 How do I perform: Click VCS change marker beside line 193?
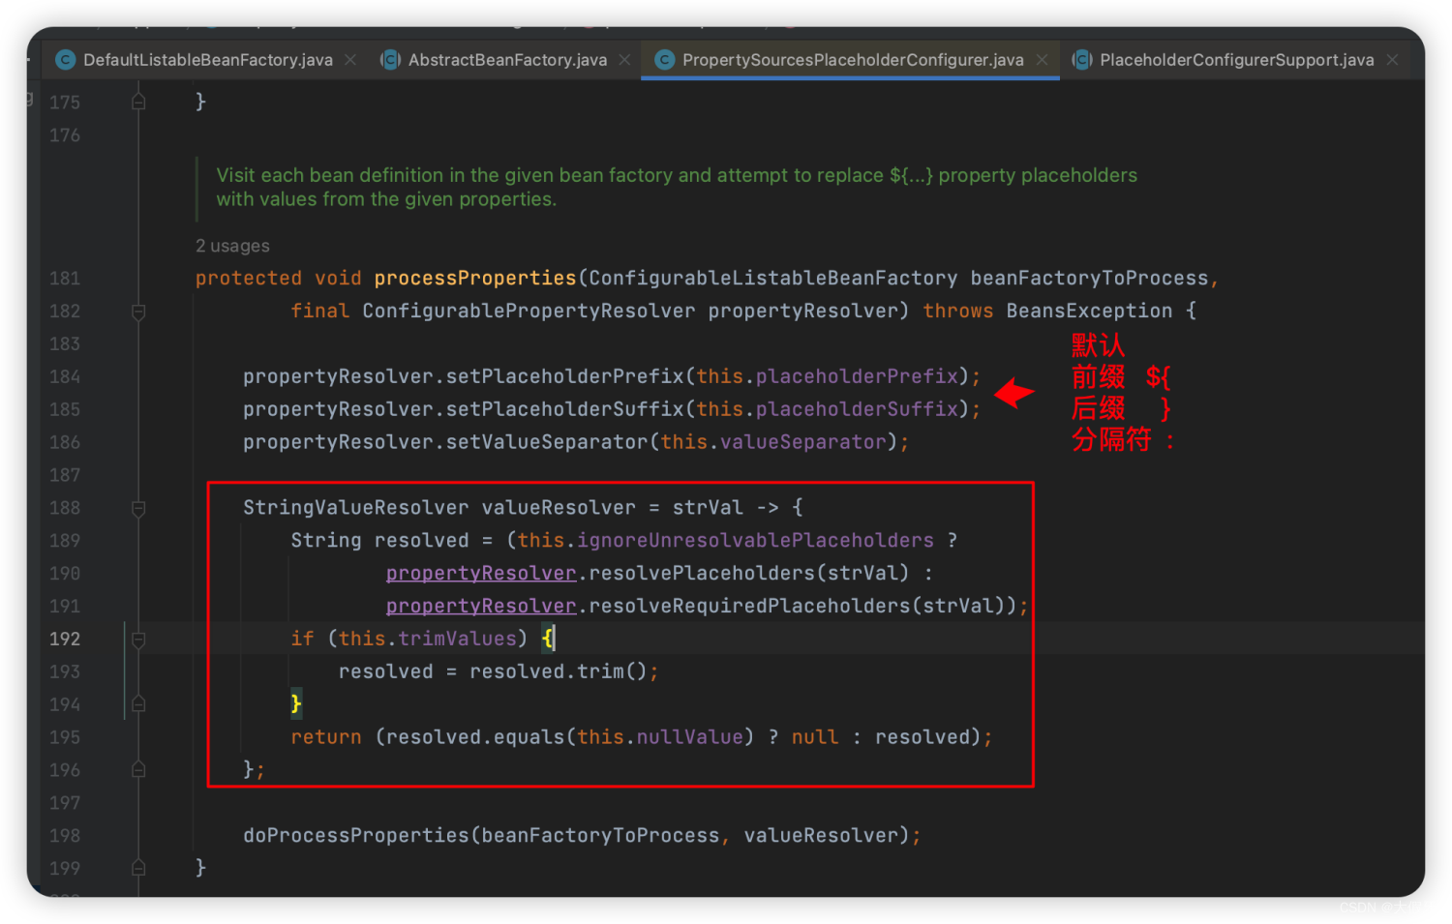[125, 671]
